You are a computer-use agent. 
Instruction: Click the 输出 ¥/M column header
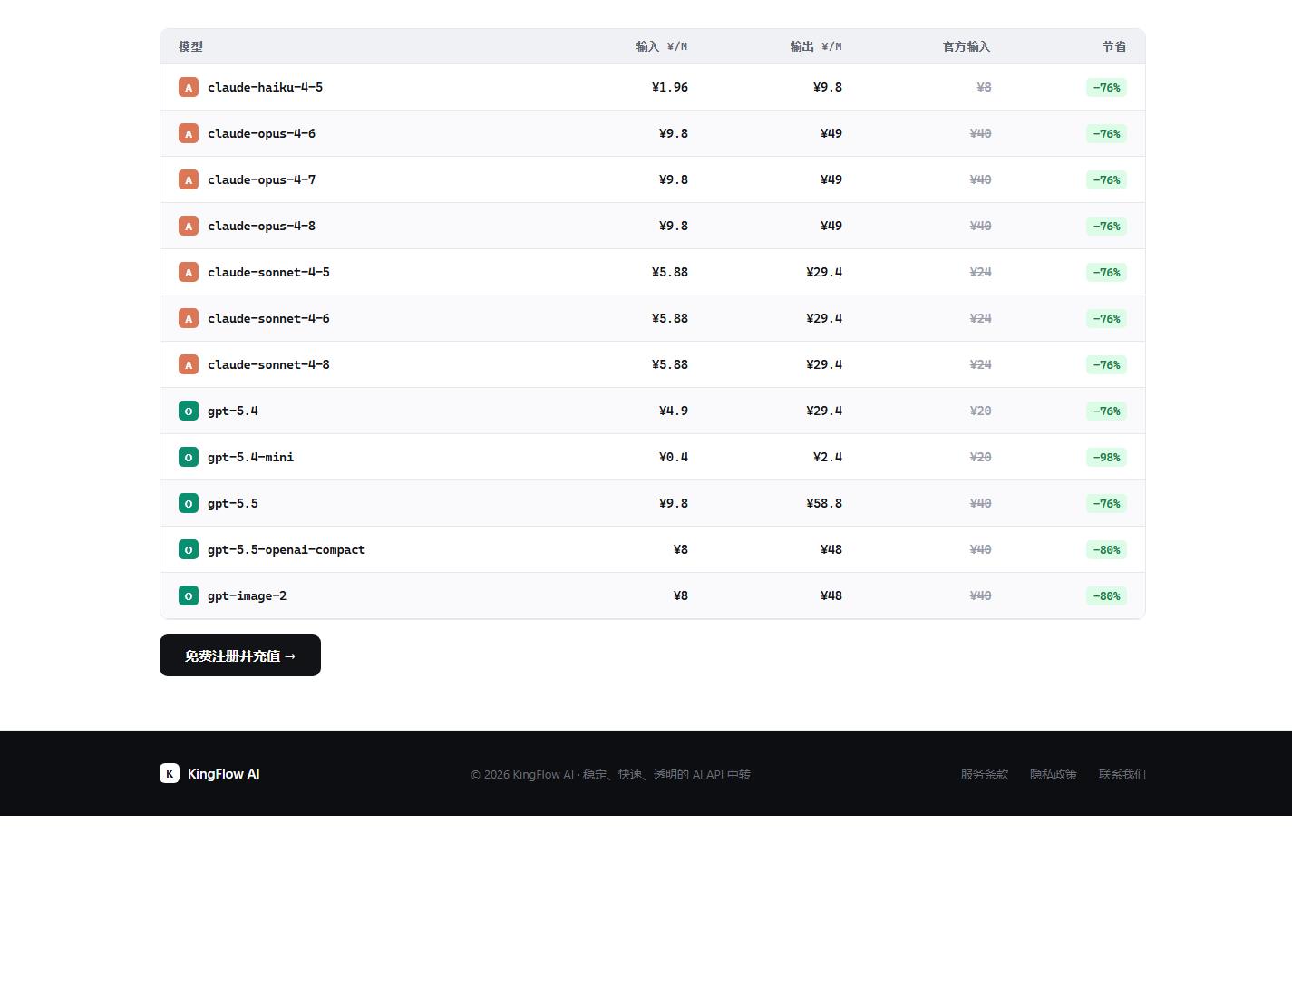coord(816,46)
